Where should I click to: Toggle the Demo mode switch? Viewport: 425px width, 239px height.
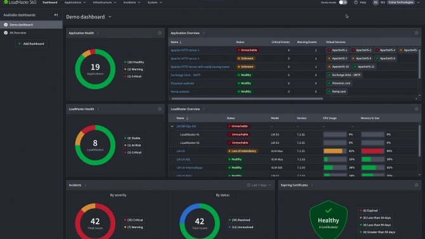[343, 3]
